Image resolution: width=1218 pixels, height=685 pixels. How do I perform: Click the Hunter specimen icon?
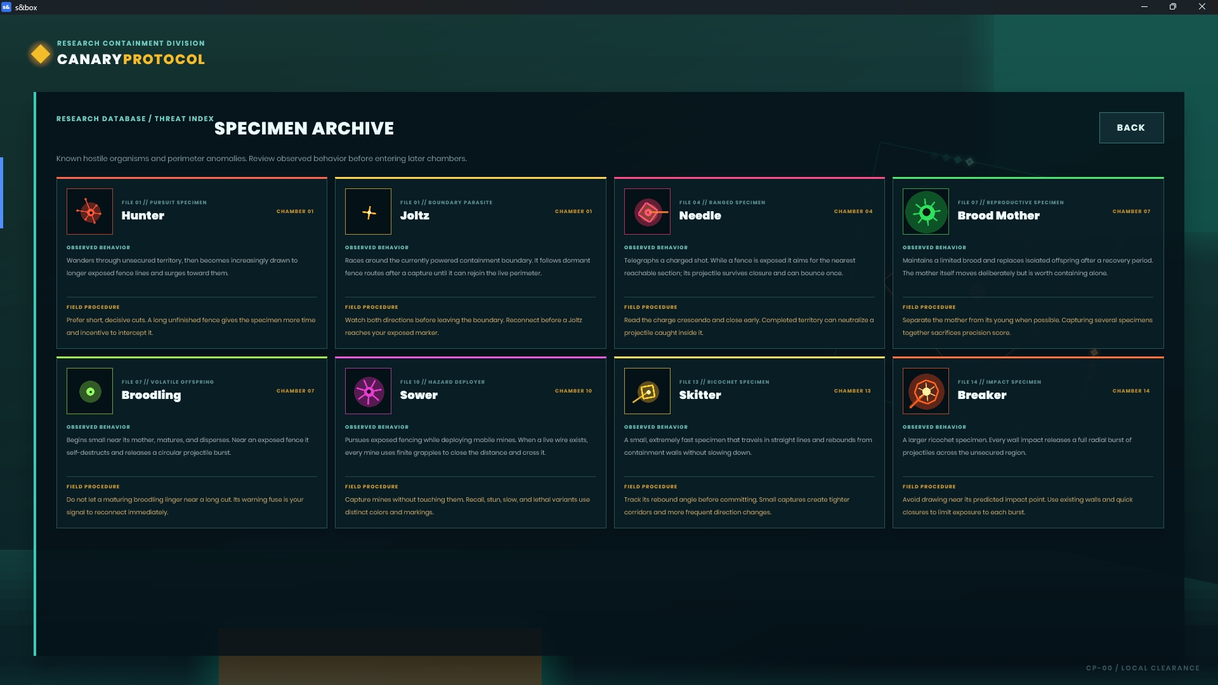(89, 212)
